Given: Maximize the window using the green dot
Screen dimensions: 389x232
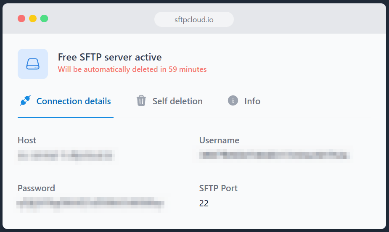Looking at the screenshot, I should pos(44,18).
